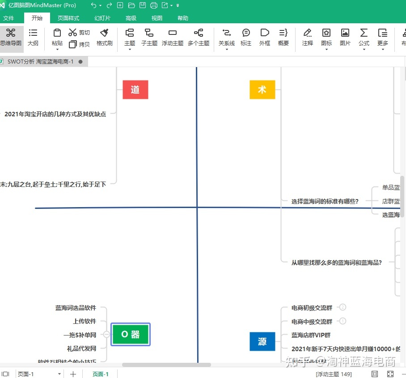Viewport: 406px width, 378px height.
Task: Select topic 蓝海词选品软件
Action: [76, 308]
